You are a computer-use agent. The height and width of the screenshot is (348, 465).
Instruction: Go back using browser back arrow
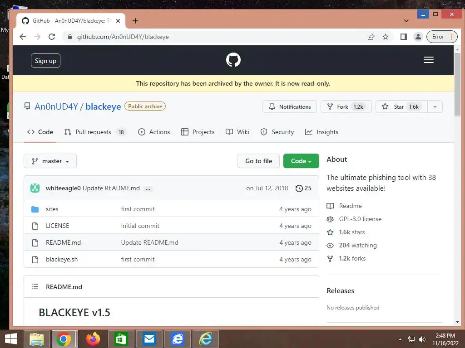(x=23, y=37)
